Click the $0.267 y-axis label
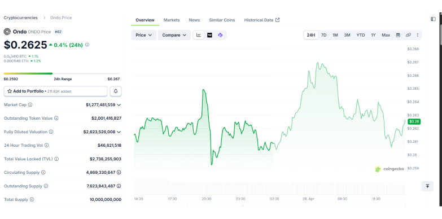 (413, 62)
